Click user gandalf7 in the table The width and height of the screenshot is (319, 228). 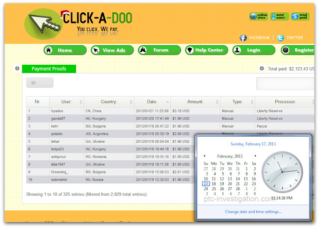(x=58, y=119)
